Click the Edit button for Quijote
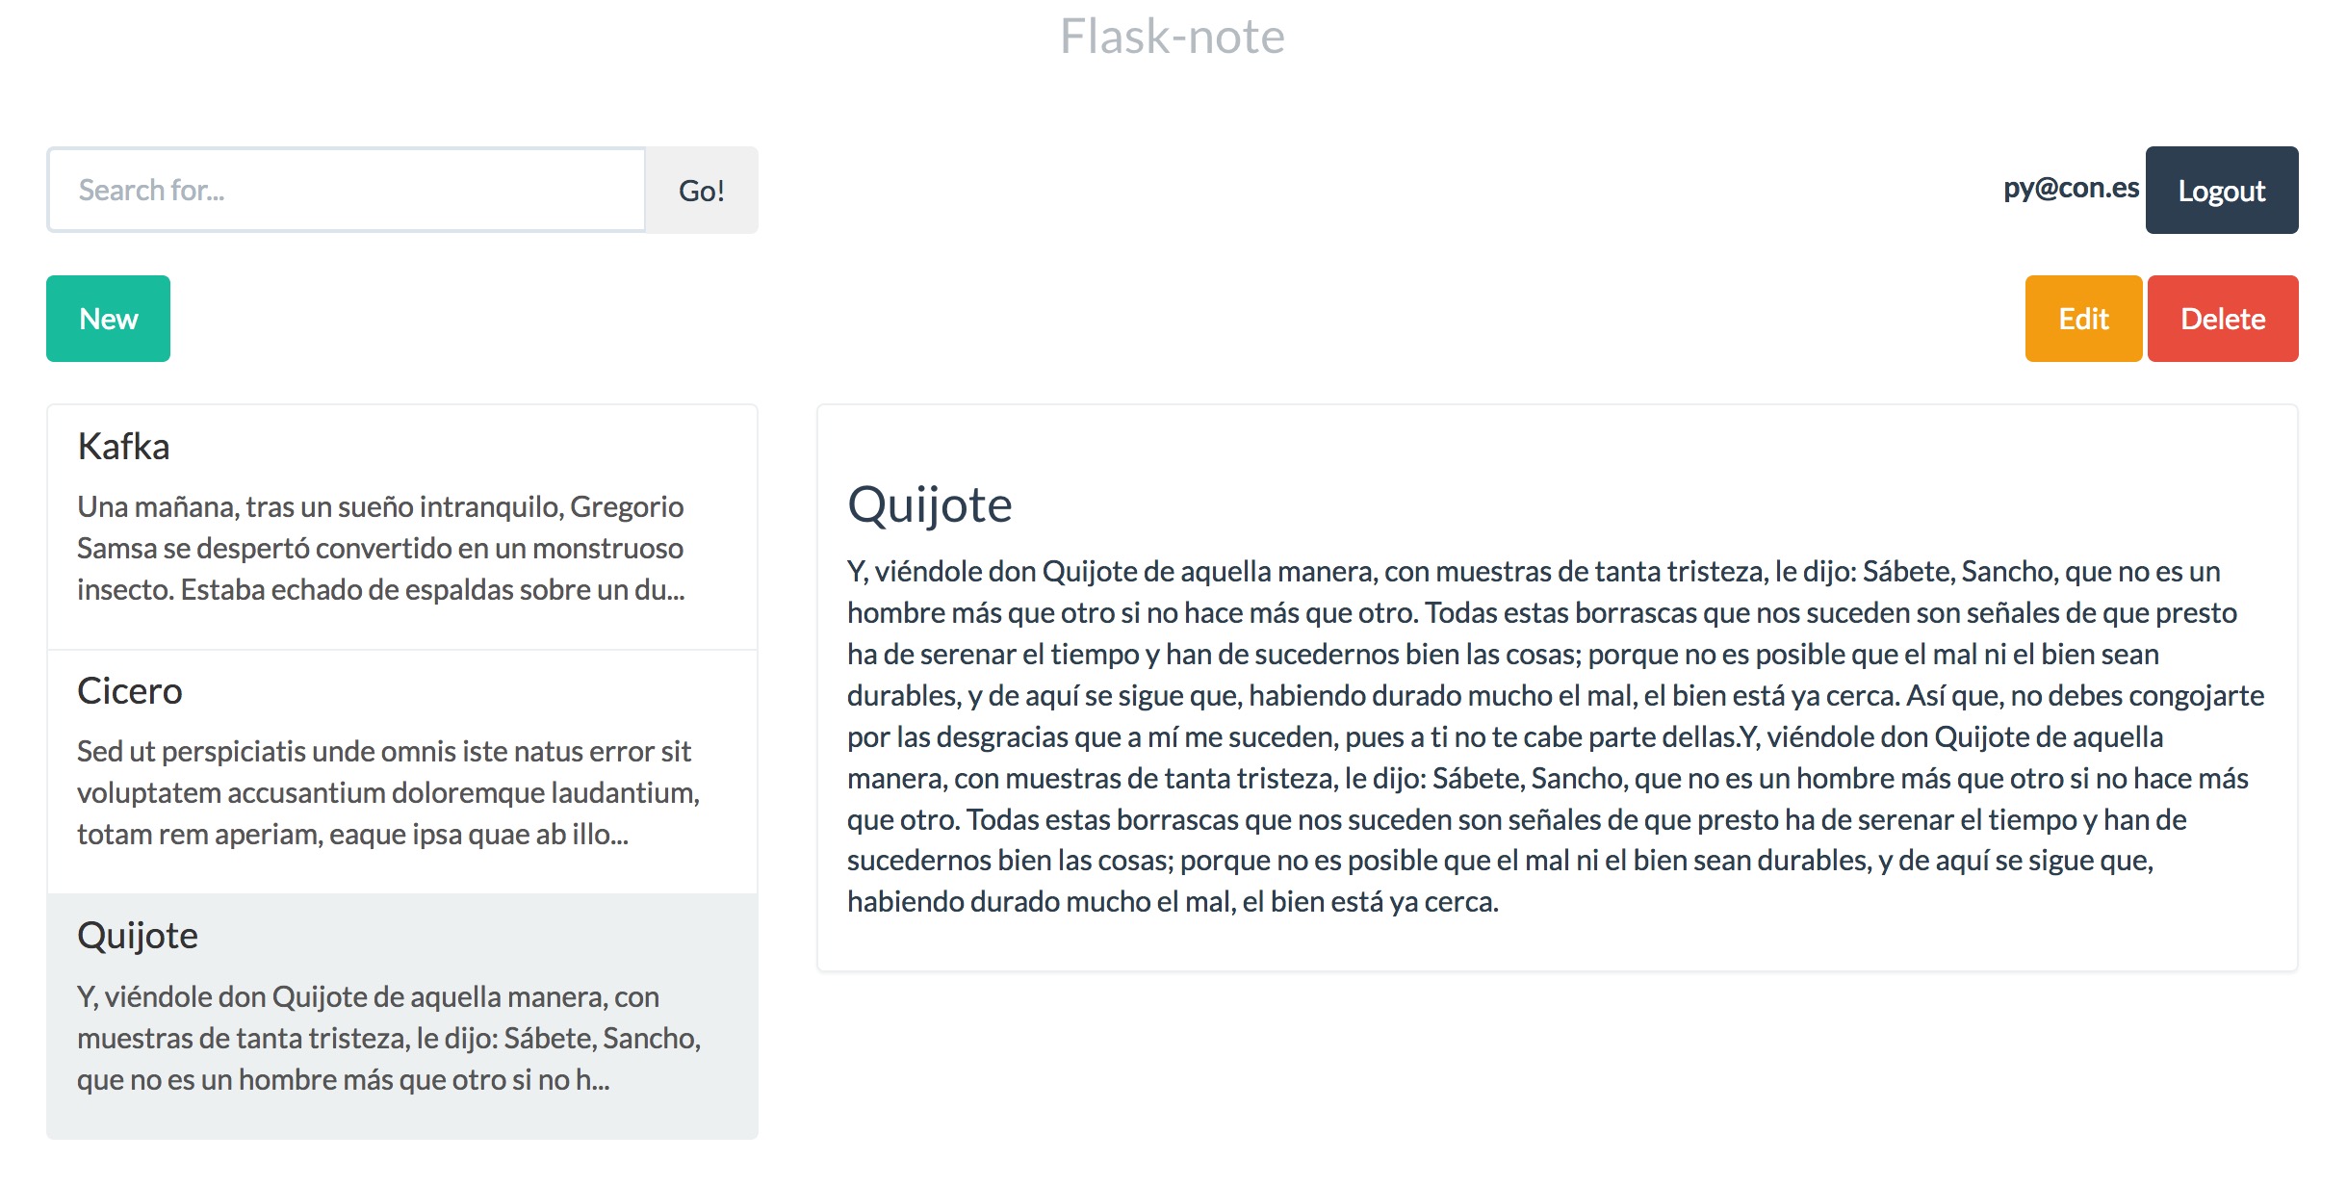The height and width of the screenshot is (1186, 2347). pos(2079,318)
